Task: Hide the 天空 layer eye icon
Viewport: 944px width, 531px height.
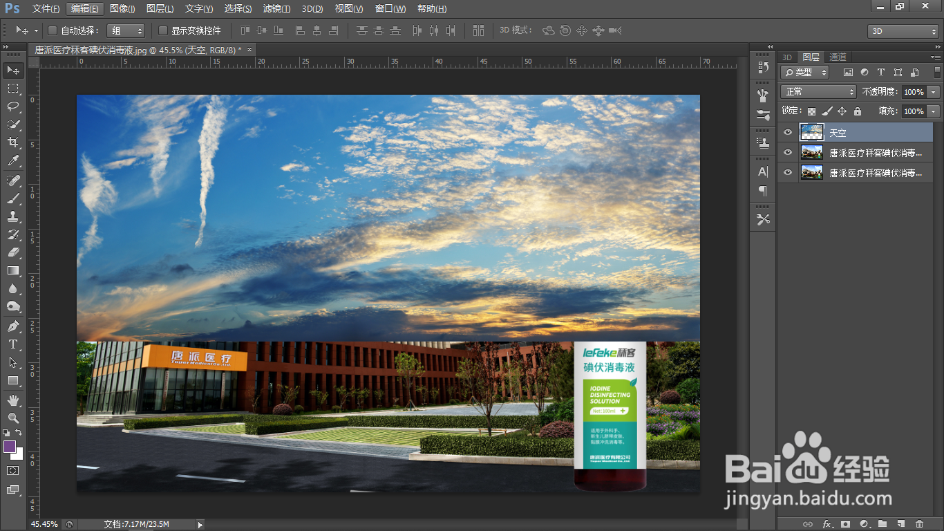Action: point(788,132)
